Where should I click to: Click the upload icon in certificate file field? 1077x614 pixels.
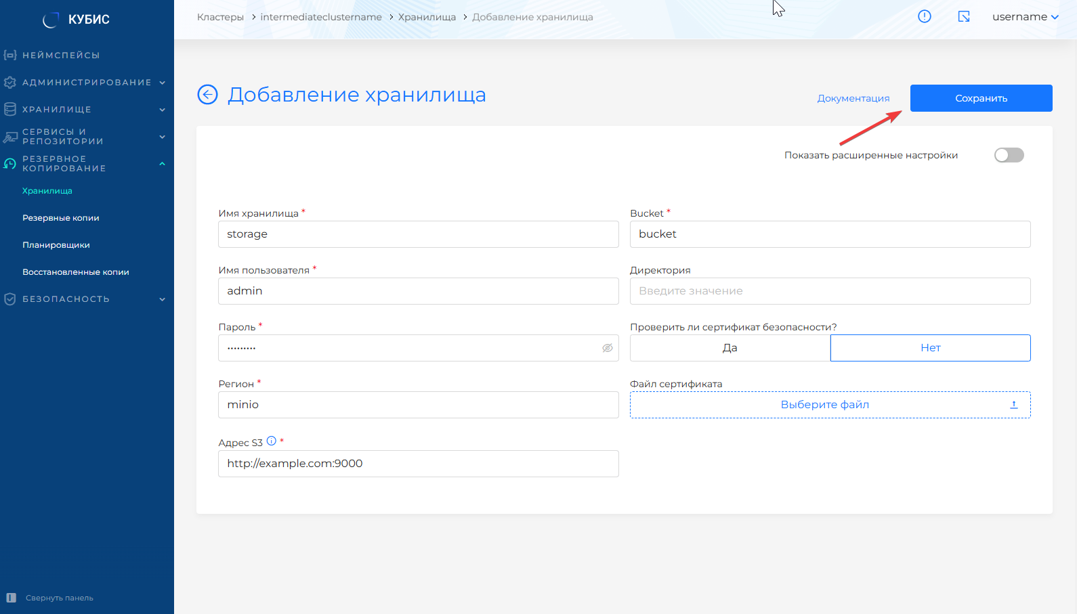pos(1013,405)
